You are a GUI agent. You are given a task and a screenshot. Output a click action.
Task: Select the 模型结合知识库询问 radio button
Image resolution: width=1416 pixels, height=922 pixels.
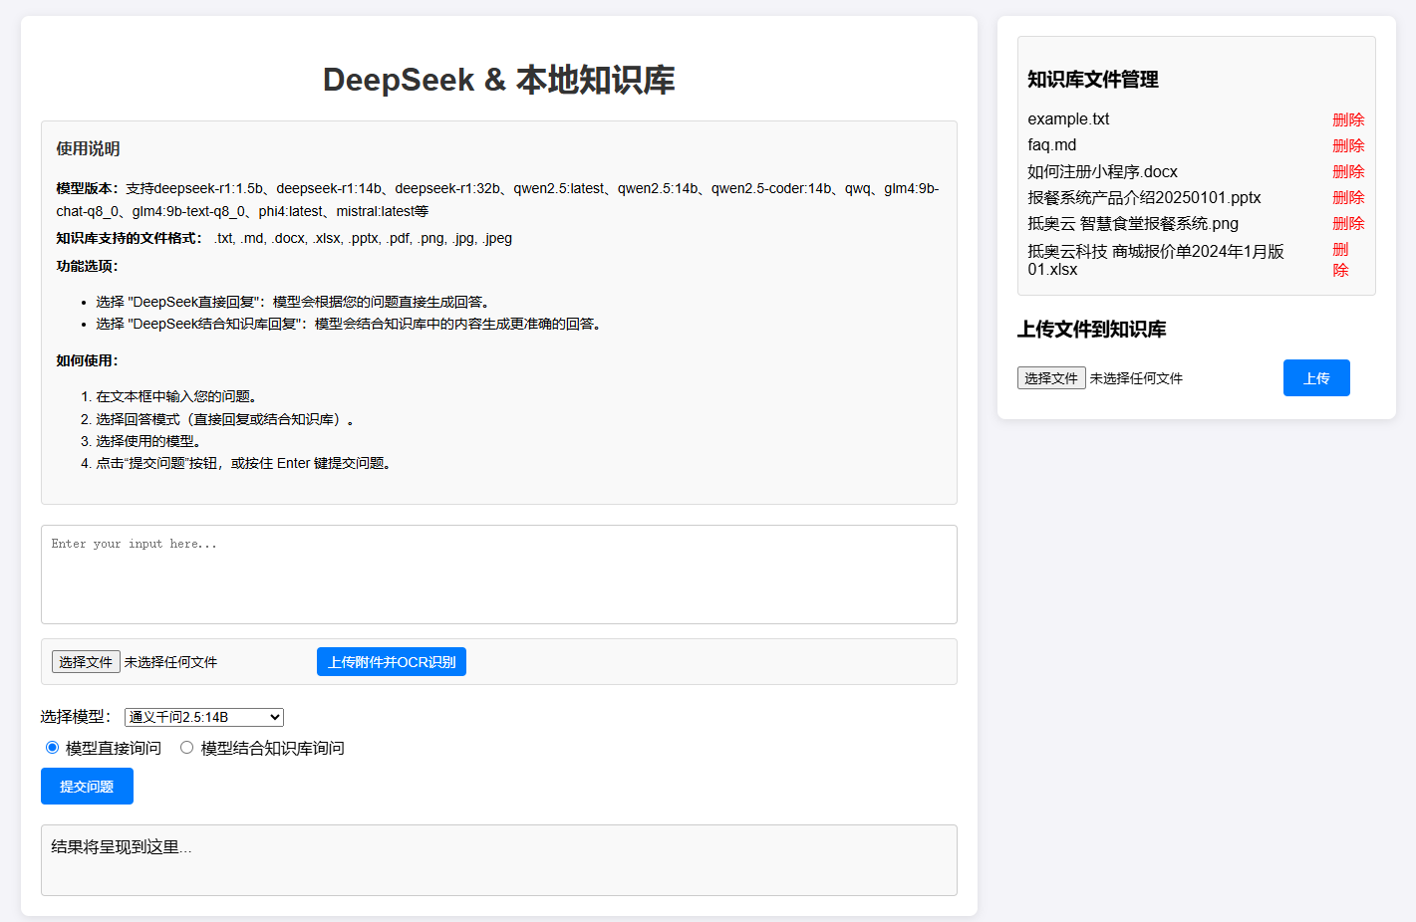pyautogui.click(x=186, y=748)
